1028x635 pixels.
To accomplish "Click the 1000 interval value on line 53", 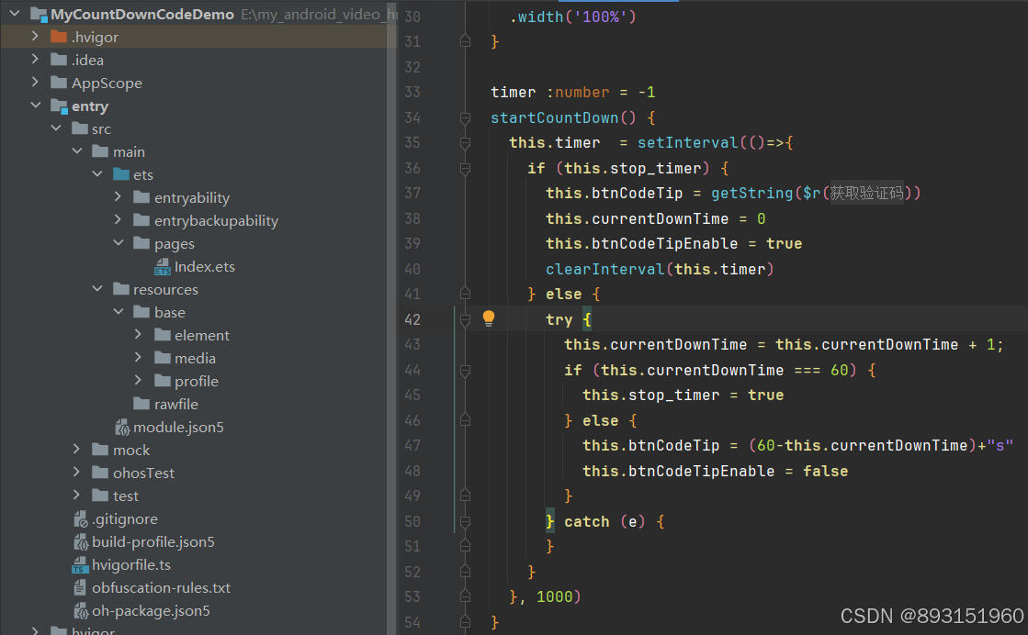I will [x=555, y=596].
